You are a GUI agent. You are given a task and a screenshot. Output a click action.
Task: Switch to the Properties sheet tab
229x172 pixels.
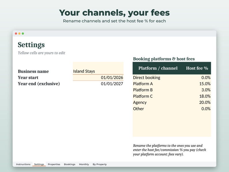pos(54,164)
